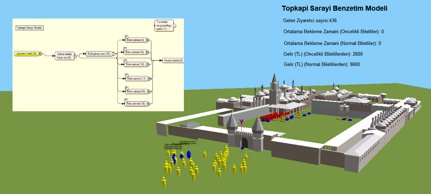Viewport: 431px width, 194px height.
Task: Click exit diamond of Bilet satinal (19)
Action: 148,103
